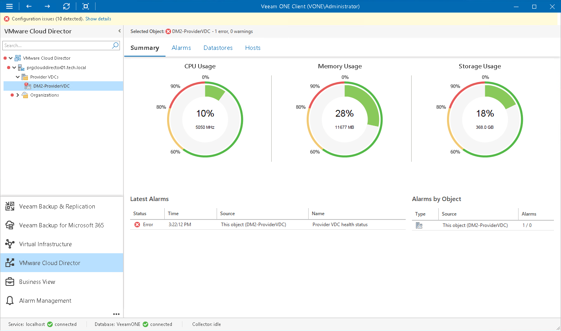Sort Latest Alarms by Time column
561x331 pixels.
point(190,214)
